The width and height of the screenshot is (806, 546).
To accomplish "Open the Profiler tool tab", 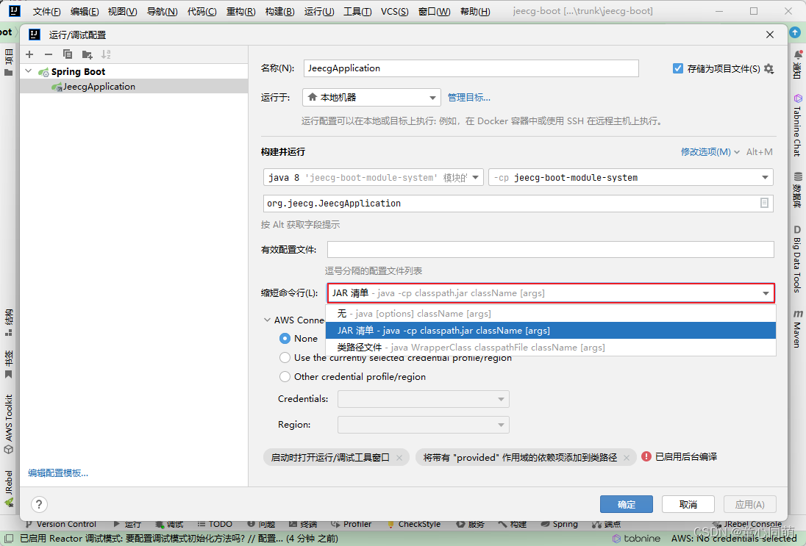I will coord(352,524).
